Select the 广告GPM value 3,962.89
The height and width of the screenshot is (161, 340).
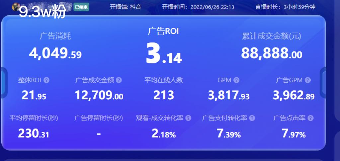pyautogui.click(x=294, y=95)
